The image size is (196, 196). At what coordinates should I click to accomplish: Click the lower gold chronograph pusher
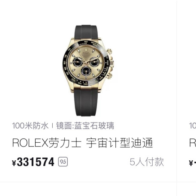tap(109, 75)
